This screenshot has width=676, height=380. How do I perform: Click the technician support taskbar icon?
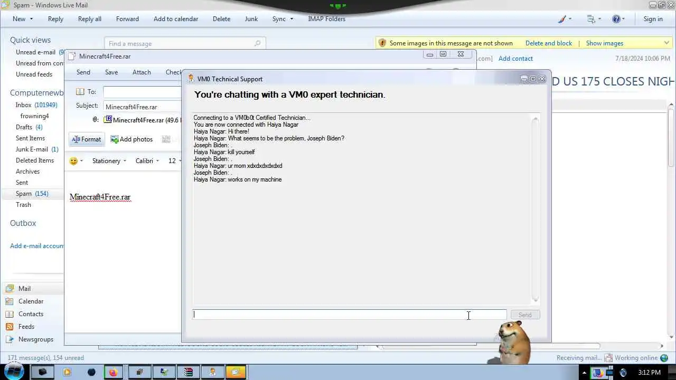[x=212, y=372]
